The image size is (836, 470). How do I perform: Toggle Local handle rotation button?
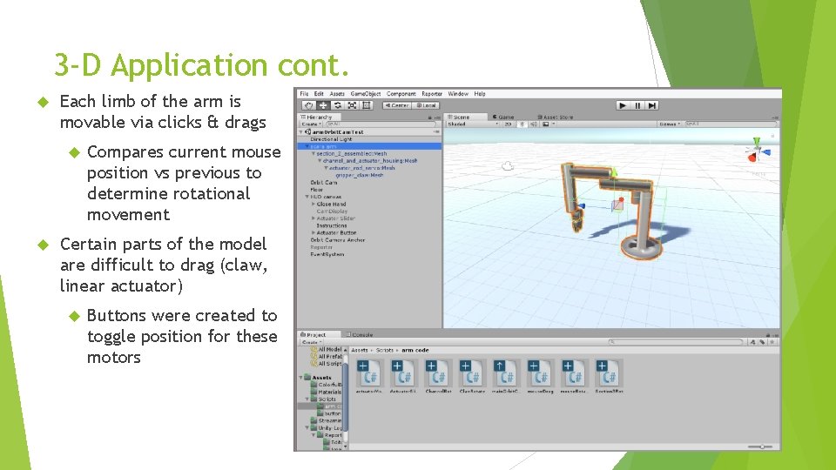tap(426, 105)
